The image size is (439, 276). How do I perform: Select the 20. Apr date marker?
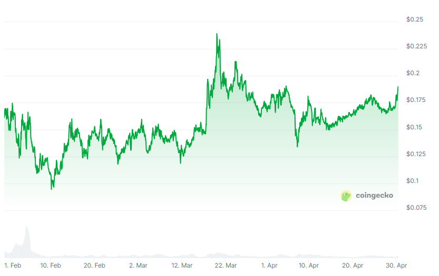(353, 266)
